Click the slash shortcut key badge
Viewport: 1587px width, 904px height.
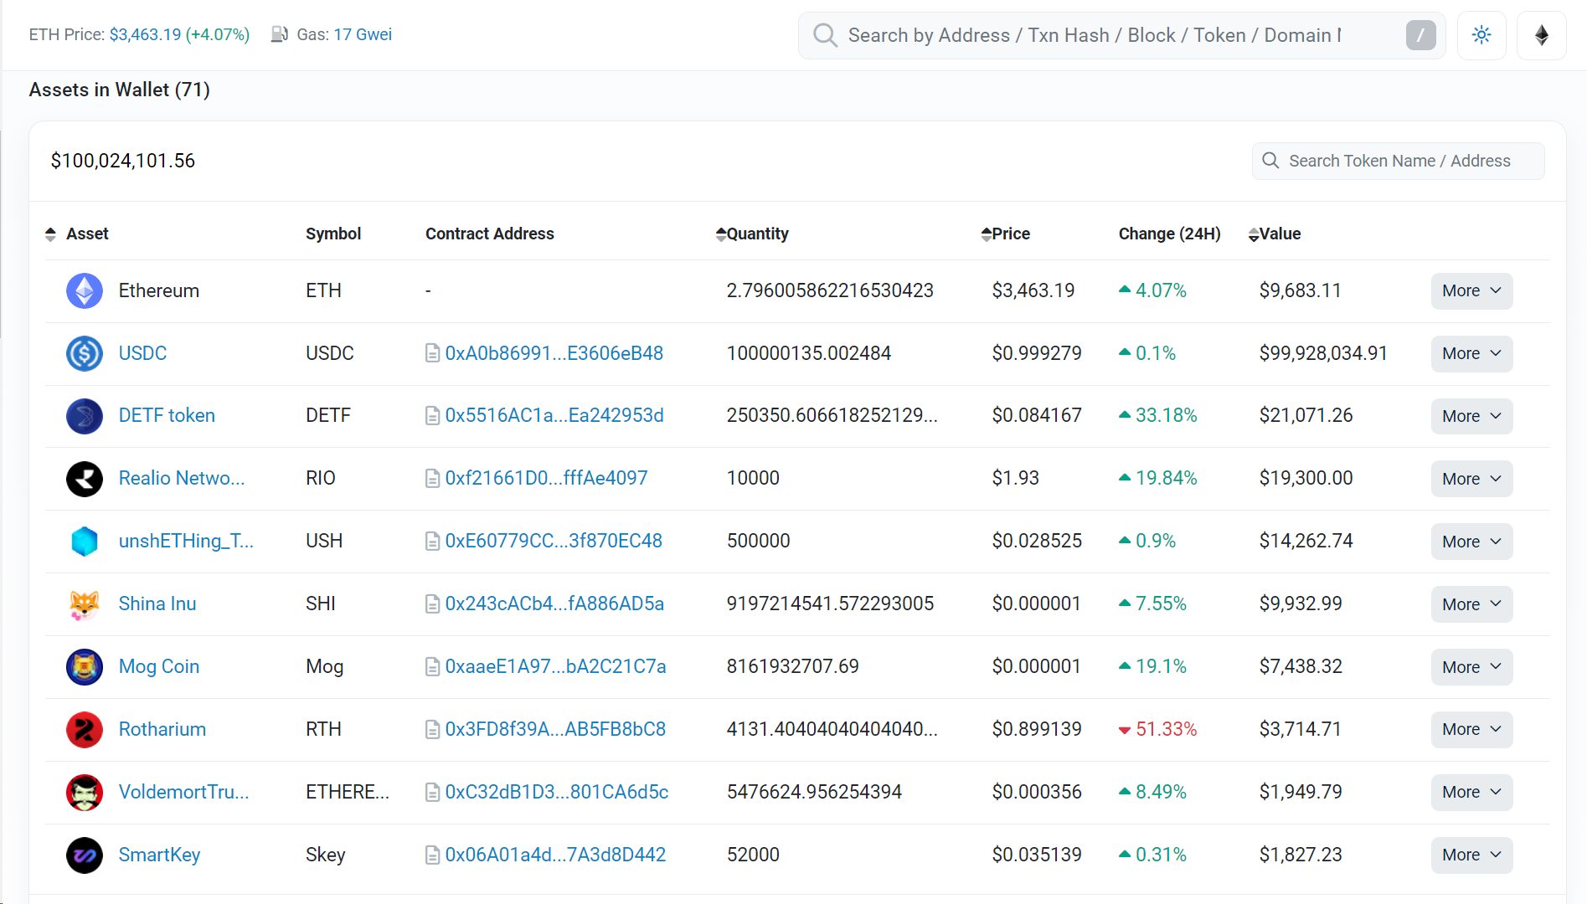[1420, 35]
